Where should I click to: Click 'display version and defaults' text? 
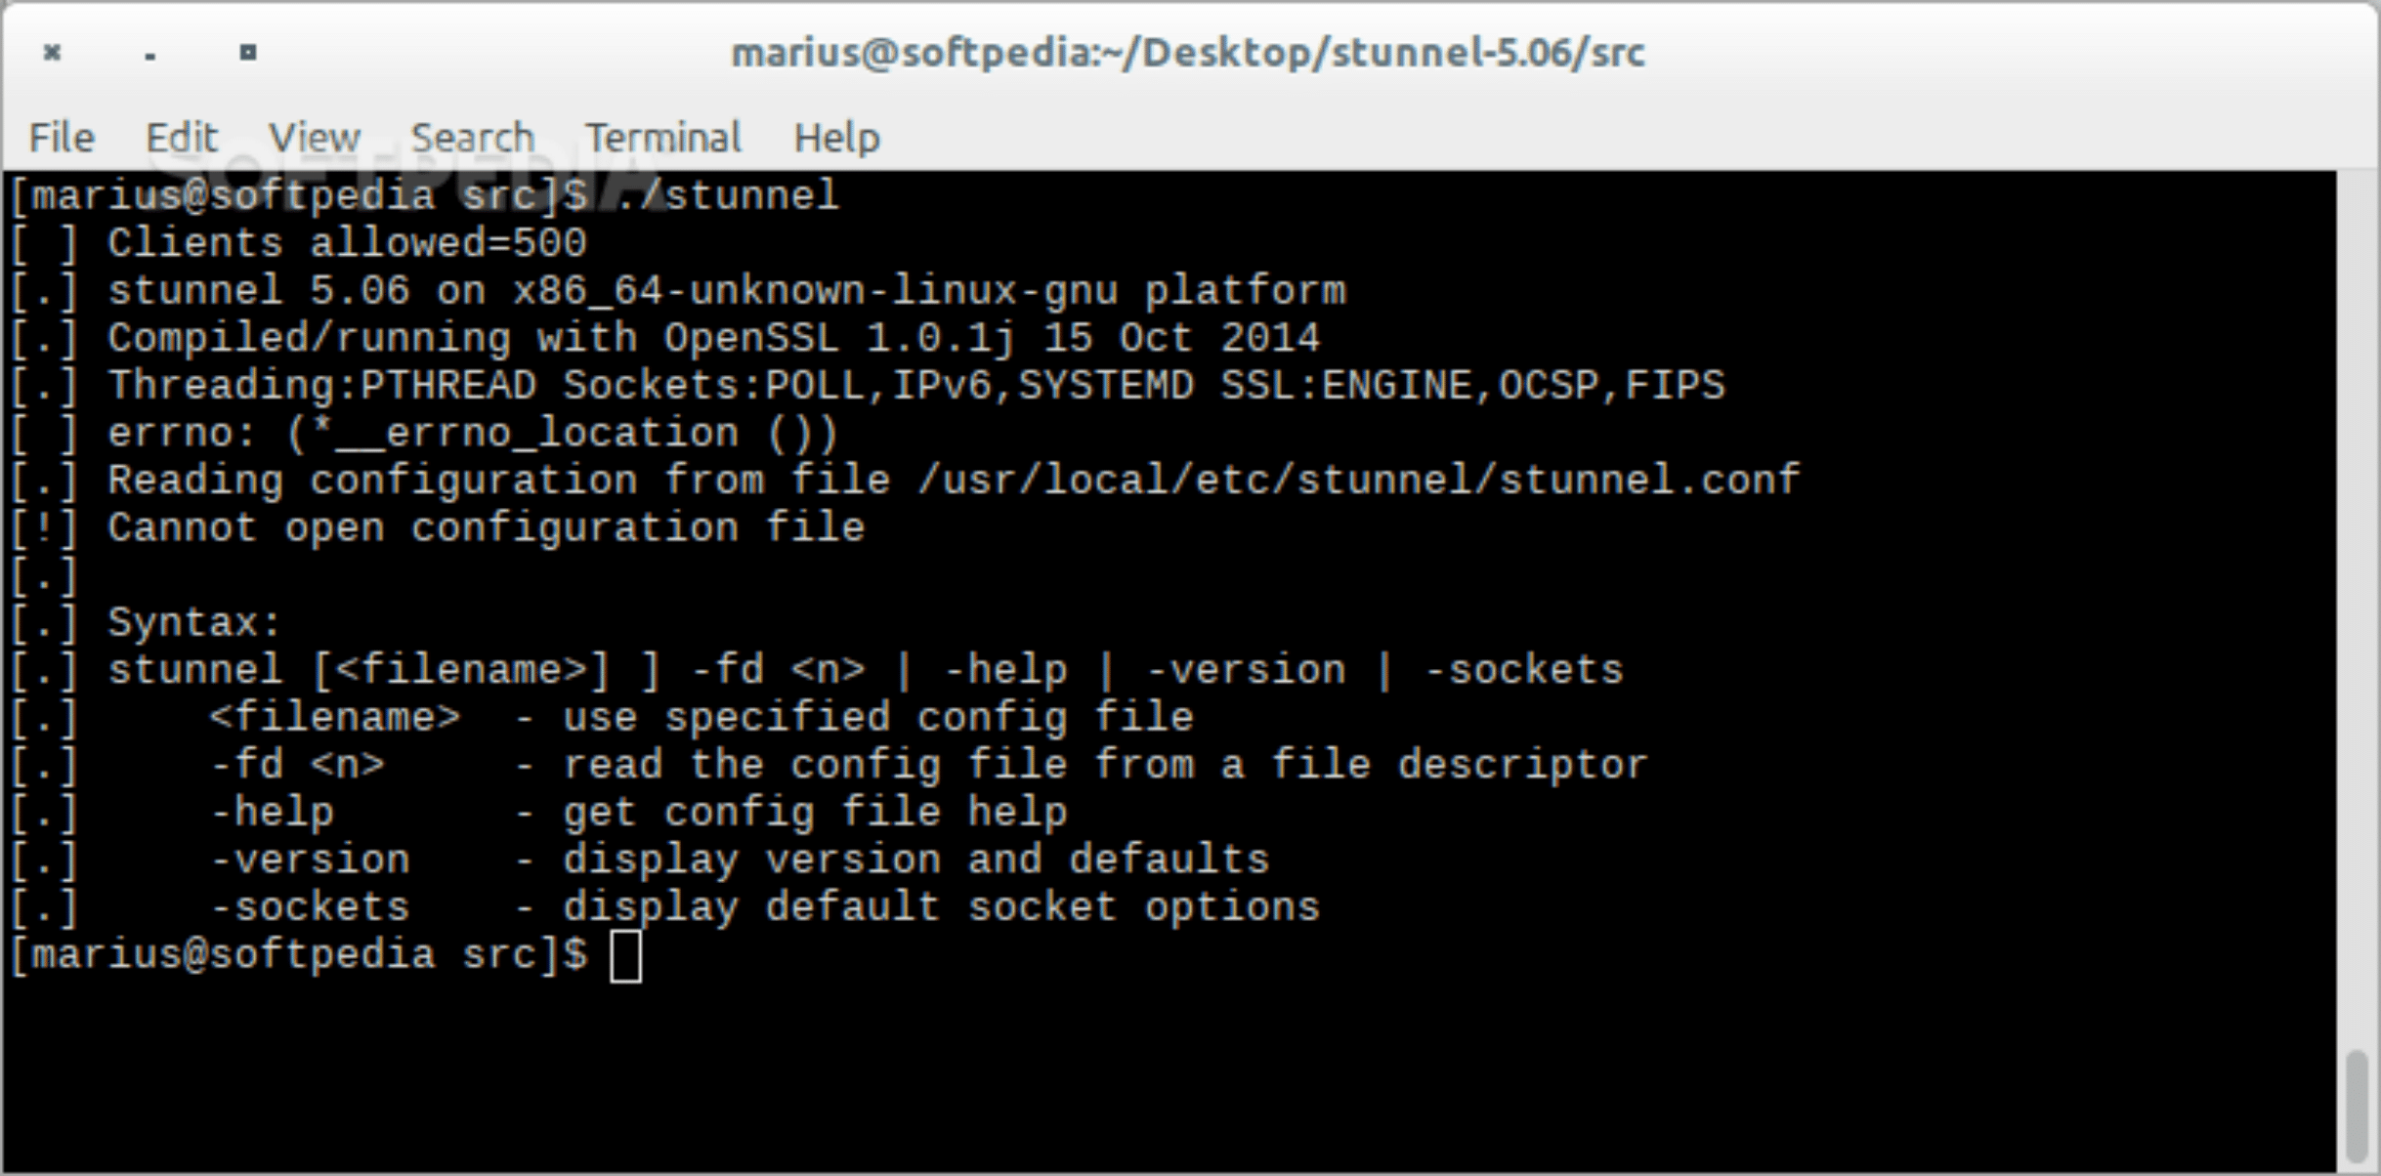point(915,861)
